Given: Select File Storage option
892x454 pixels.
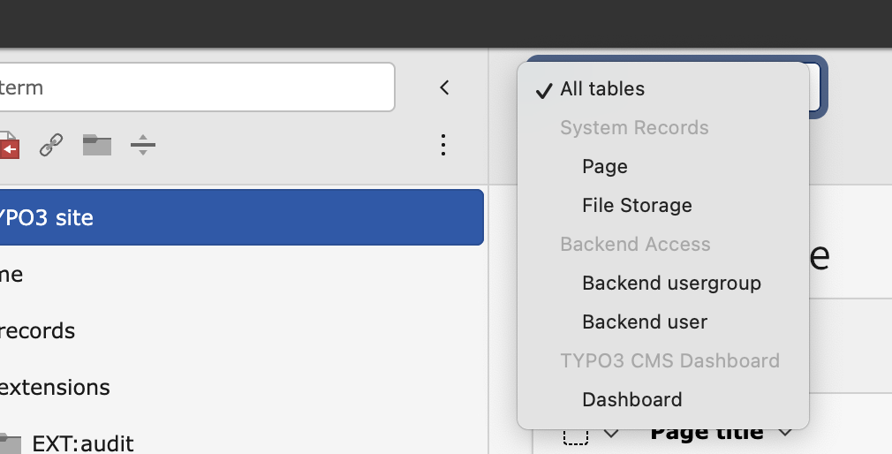Looking at the screenshot, I should pyautogui.click(x=637, y=206).
